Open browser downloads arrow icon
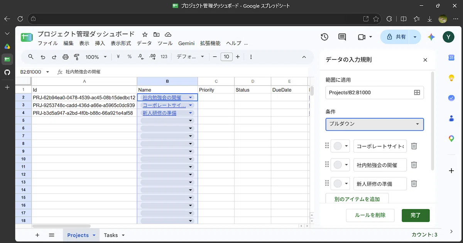 point(429,19)
